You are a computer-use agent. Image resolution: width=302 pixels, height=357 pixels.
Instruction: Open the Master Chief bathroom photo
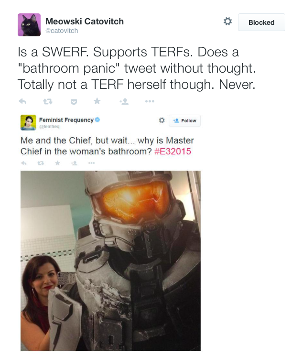tap(110, 260)
